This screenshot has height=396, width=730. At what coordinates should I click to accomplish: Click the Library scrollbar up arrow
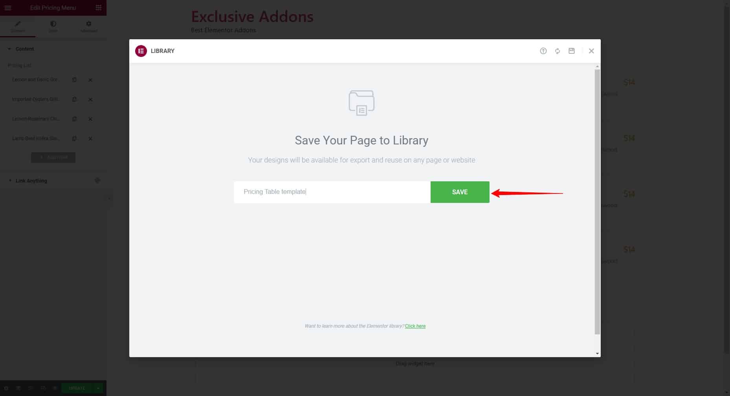[x=597, y=66]
